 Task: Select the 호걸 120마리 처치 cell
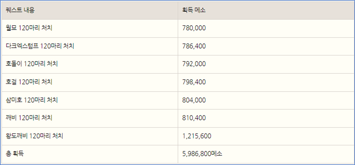click(x=90, y=82)
